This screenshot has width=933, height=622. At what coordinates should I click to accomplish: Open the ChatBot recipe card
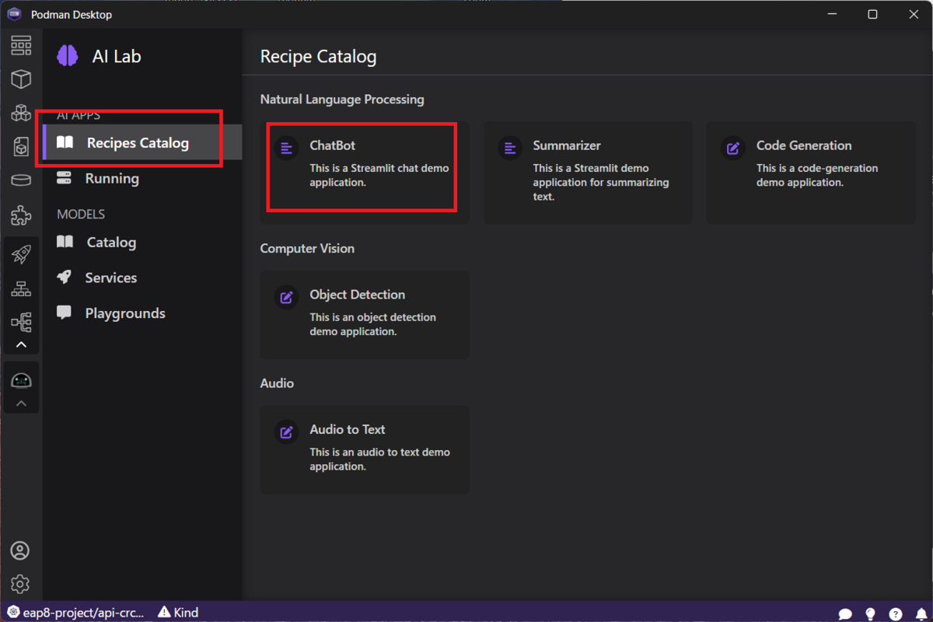pyautogui.click(x=365, y=173)
